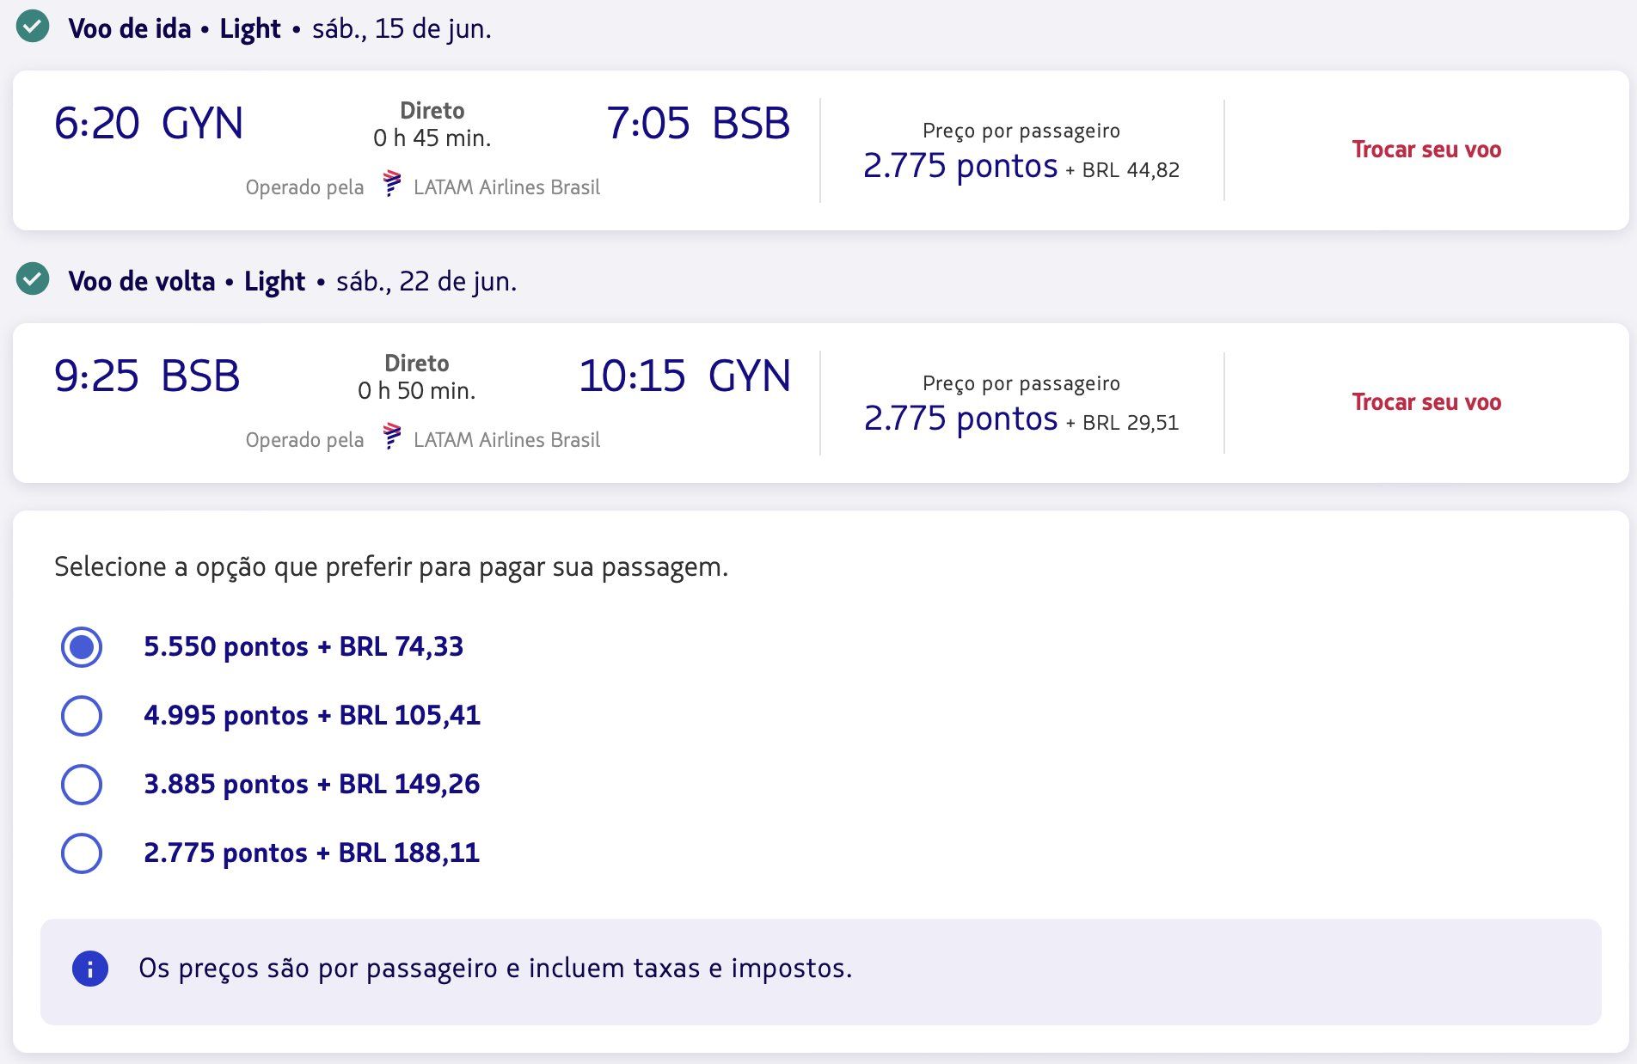Viewport: 1637px width, 1064px height.
Task: Click Trocar seu voo for the outbound flight
Action: pos(1426,150)
